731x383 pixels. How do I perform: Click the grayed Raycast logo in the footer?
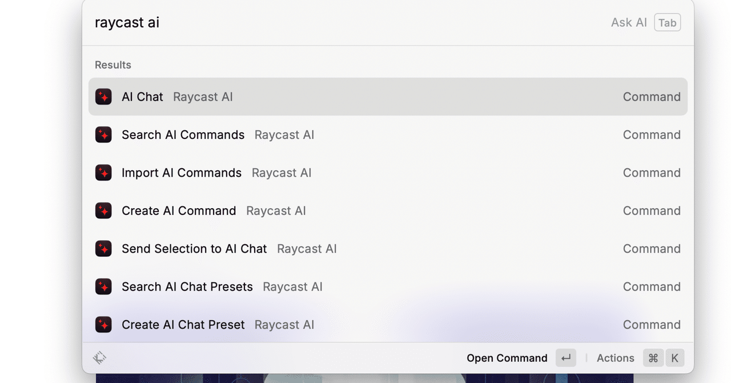click(x=100, y=357)
